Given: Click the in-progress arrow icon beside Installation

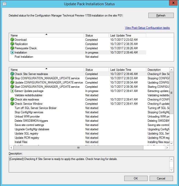Looking at the screenshot, I should point(12,52).
